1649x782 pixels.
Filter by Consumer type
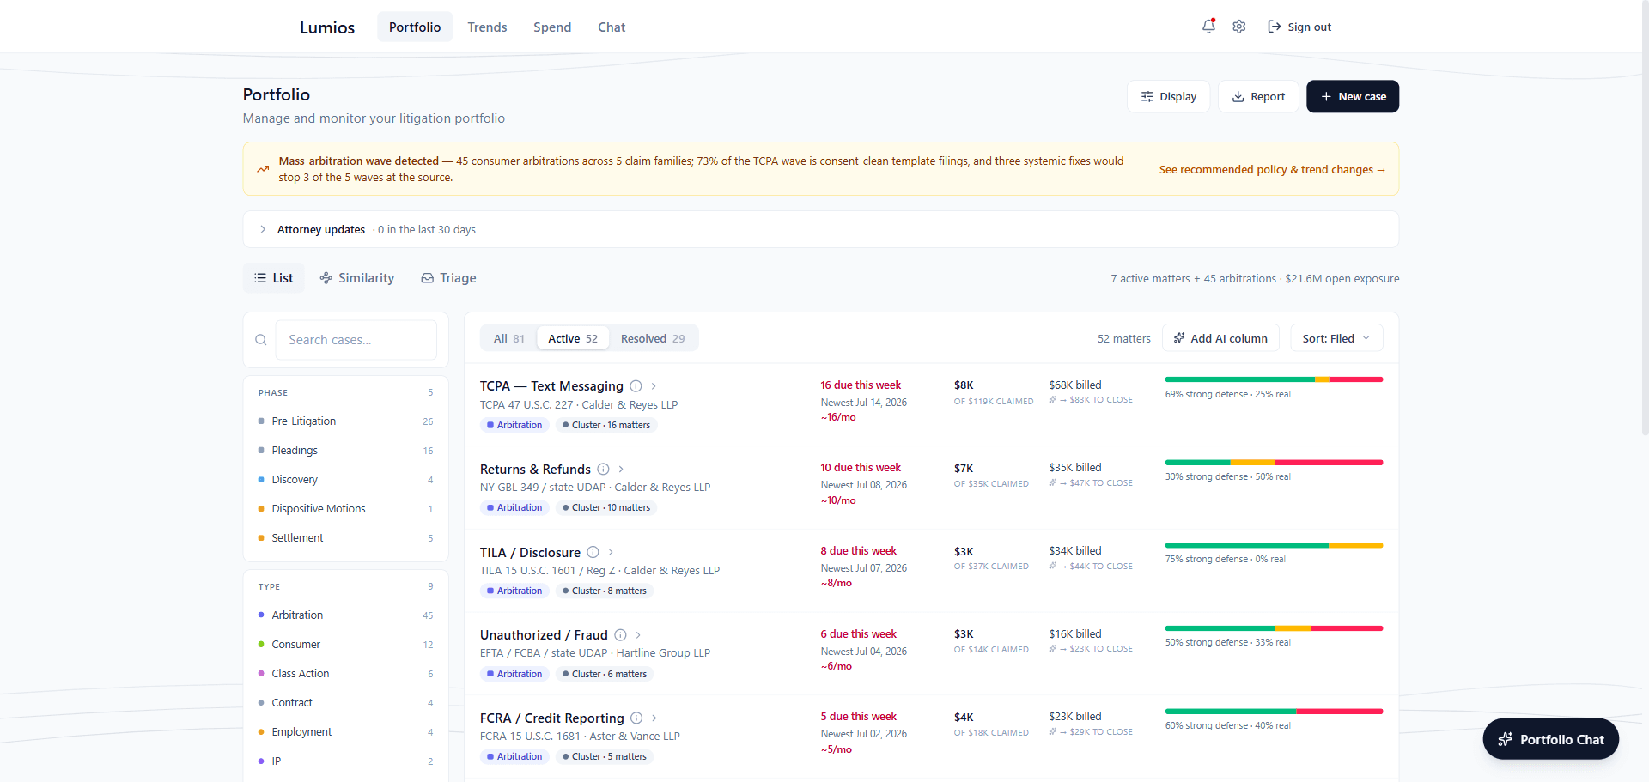345,645
